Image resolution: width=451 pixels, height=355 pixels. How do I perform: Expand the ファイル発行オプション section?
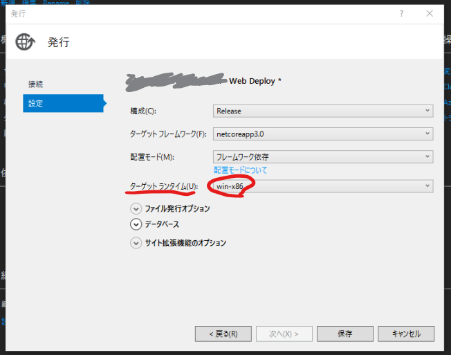136,208
